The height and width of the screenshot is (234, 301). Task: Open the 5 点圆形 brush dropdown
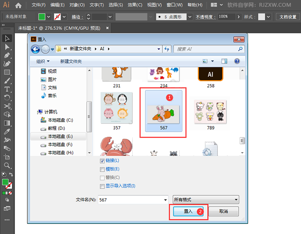click(x=190, y=17)
